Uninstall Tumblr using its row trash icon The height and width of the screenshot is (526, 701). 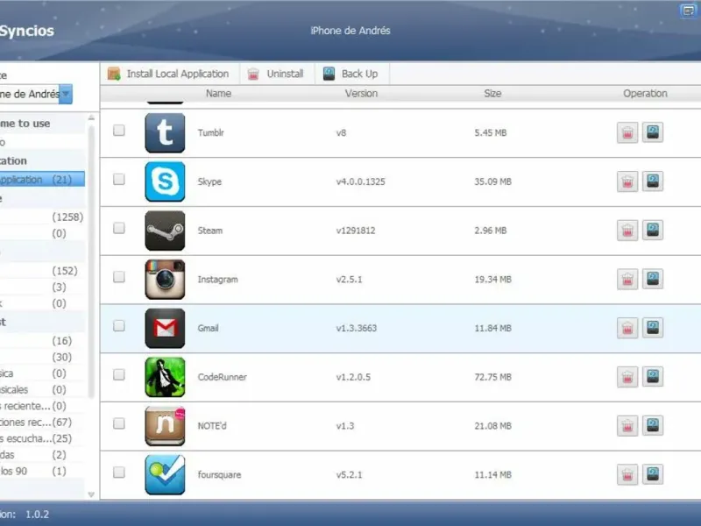[627, 133]
